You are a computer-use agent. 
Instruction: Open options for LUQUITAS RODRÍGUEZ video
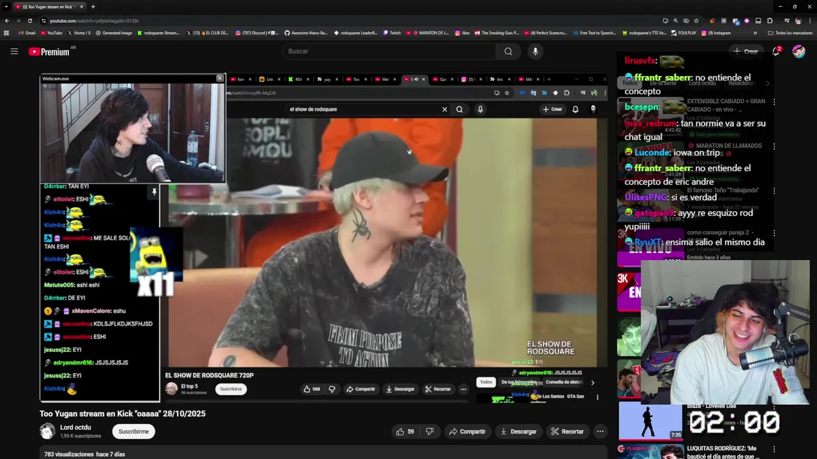coord(774,448)
